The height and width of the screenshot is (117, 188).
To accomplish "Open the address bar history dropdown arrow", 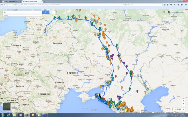I will (x=123, y=5).
